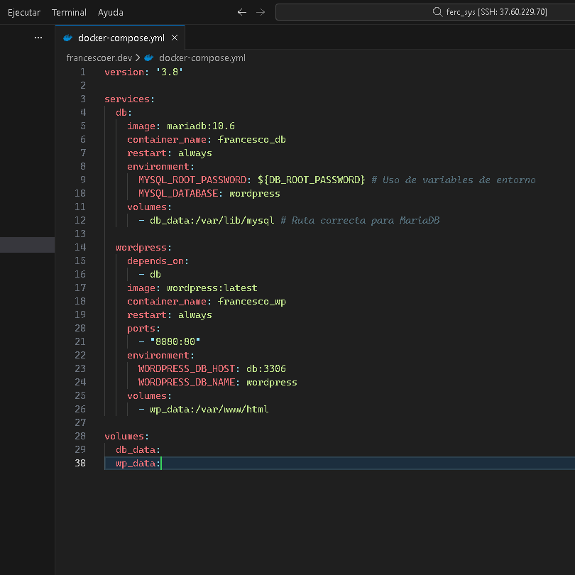Expand the docker-compose.yml breadcrumb file
Screen dimensions: 575x575
pyautogui.click(x=202, y=57)
